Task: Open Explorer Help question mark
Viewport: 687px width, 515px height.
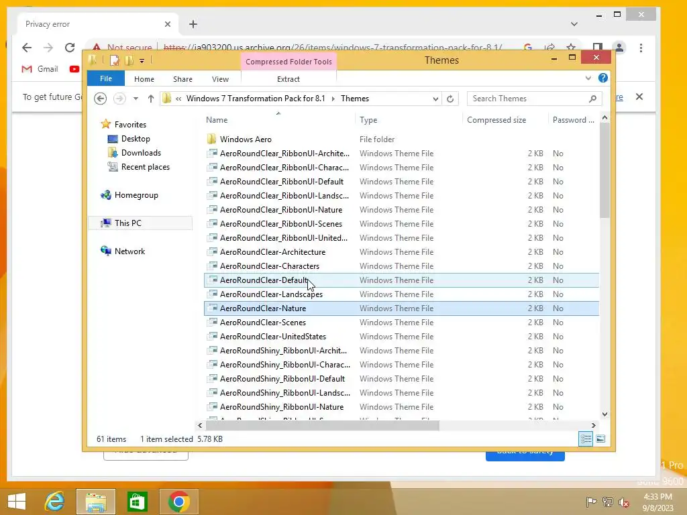Action: (603, 78)
